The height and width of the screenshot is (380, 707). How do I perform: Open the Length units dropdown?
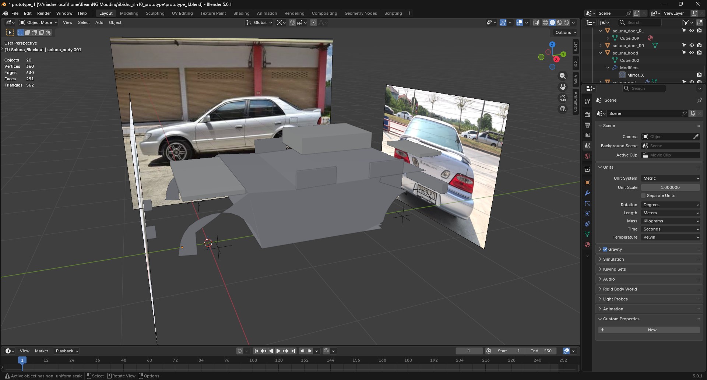[671, 213]
